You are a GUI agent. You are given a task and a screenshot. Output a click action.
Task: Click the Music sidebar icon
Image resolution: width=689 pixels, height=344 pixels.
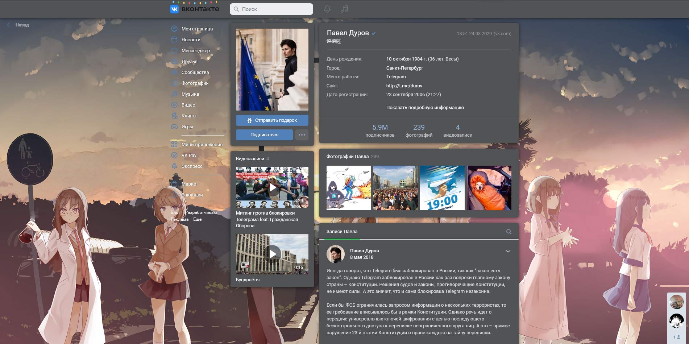[174, 94]
